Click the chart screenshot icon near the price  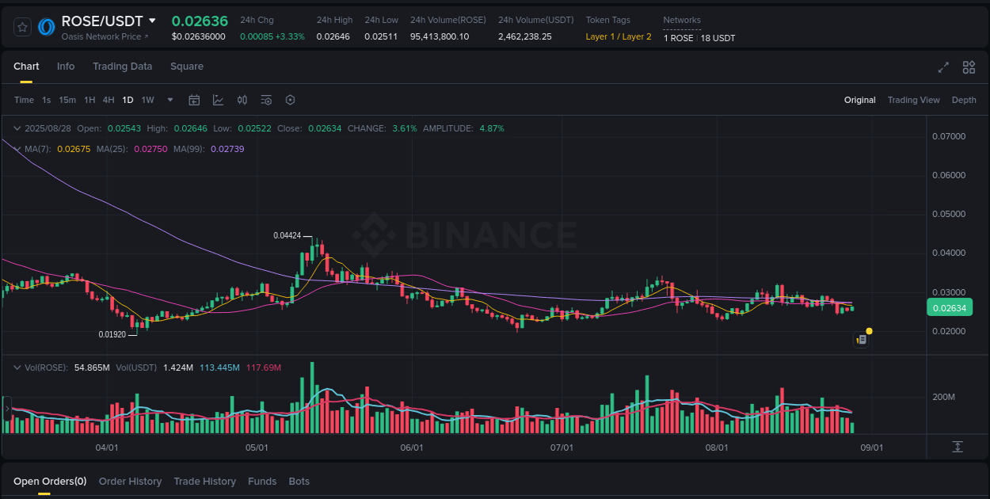click(x=862, y=339)
